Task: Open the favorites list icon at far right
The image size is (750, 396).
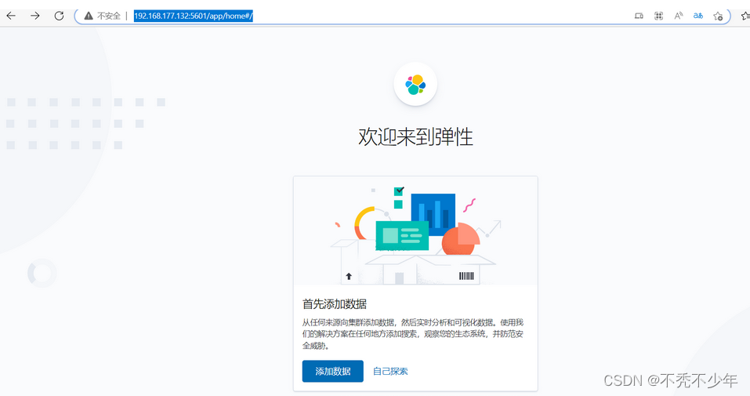Action: pyautogui.click(x=745, y=16)
